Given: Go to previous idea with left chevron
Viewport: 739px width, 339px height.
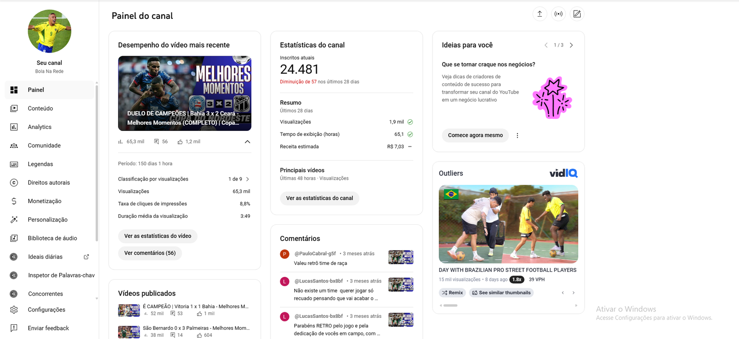Looking at the screenshot, I should pyautogui.click(x=546, y=45).
